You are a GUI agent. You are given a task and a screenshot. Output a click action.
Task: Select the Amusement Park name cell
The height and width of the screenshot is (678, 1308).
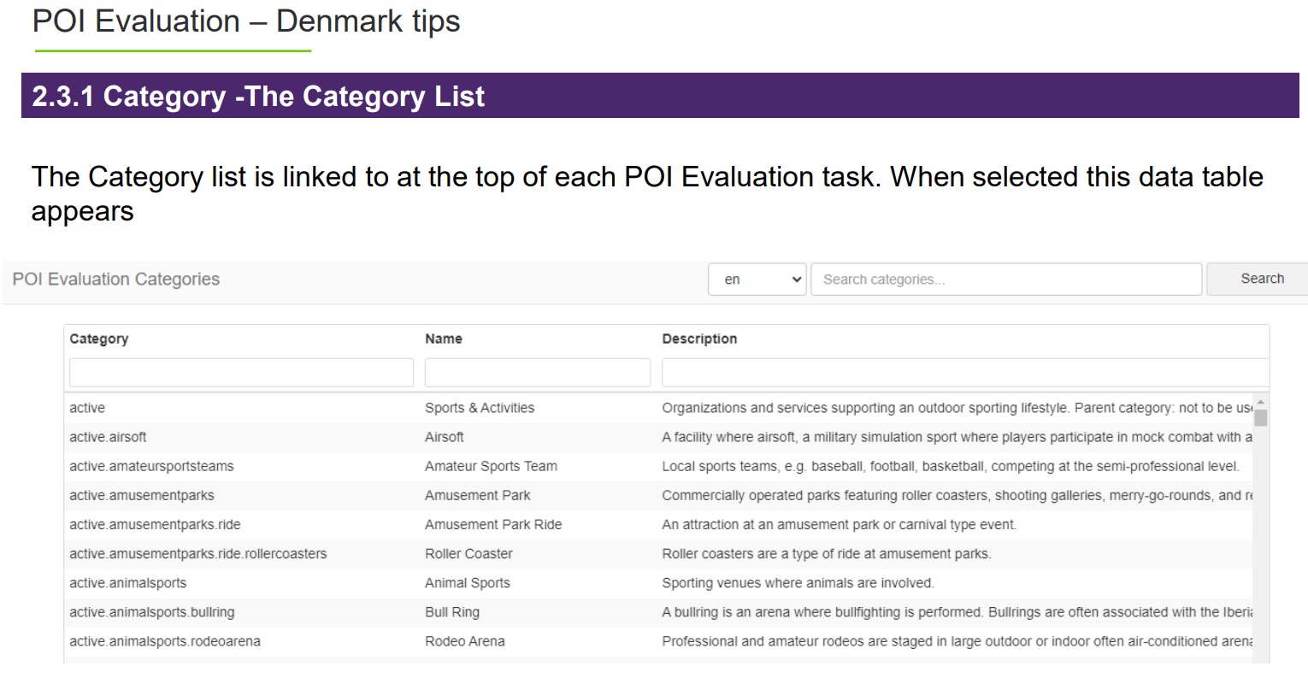point(478,495)
